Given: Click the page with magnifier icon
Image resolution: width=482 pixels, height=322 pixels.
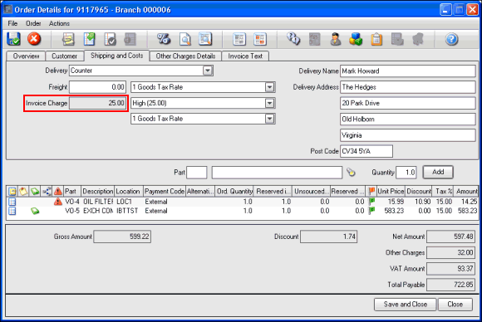Looking at the screenshot, I should pyautogui.click(x=185, y=39).
